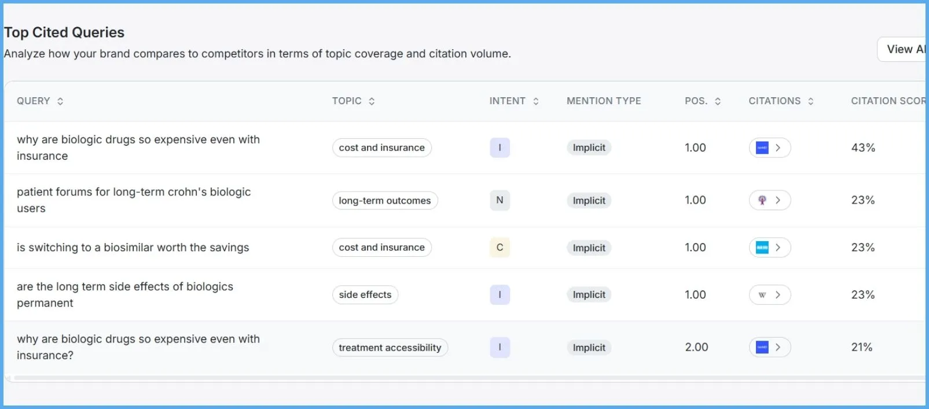Select query 'why are biologic drugs so expensive even with insurance'
929x409 pixels.
click(x=138, y=148)
